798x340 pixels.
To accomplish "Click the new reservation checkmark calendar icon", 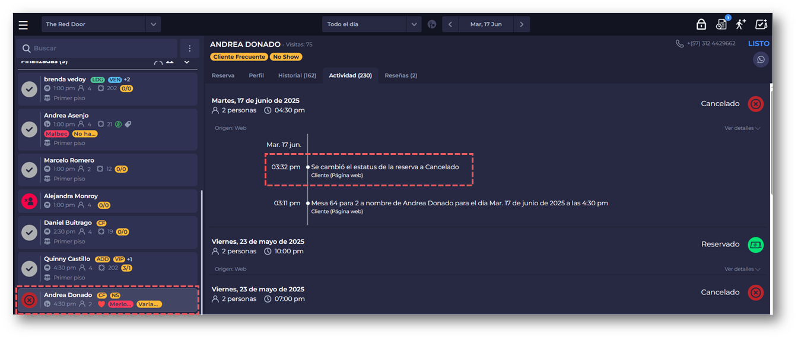I will click(x=761, y=24).
